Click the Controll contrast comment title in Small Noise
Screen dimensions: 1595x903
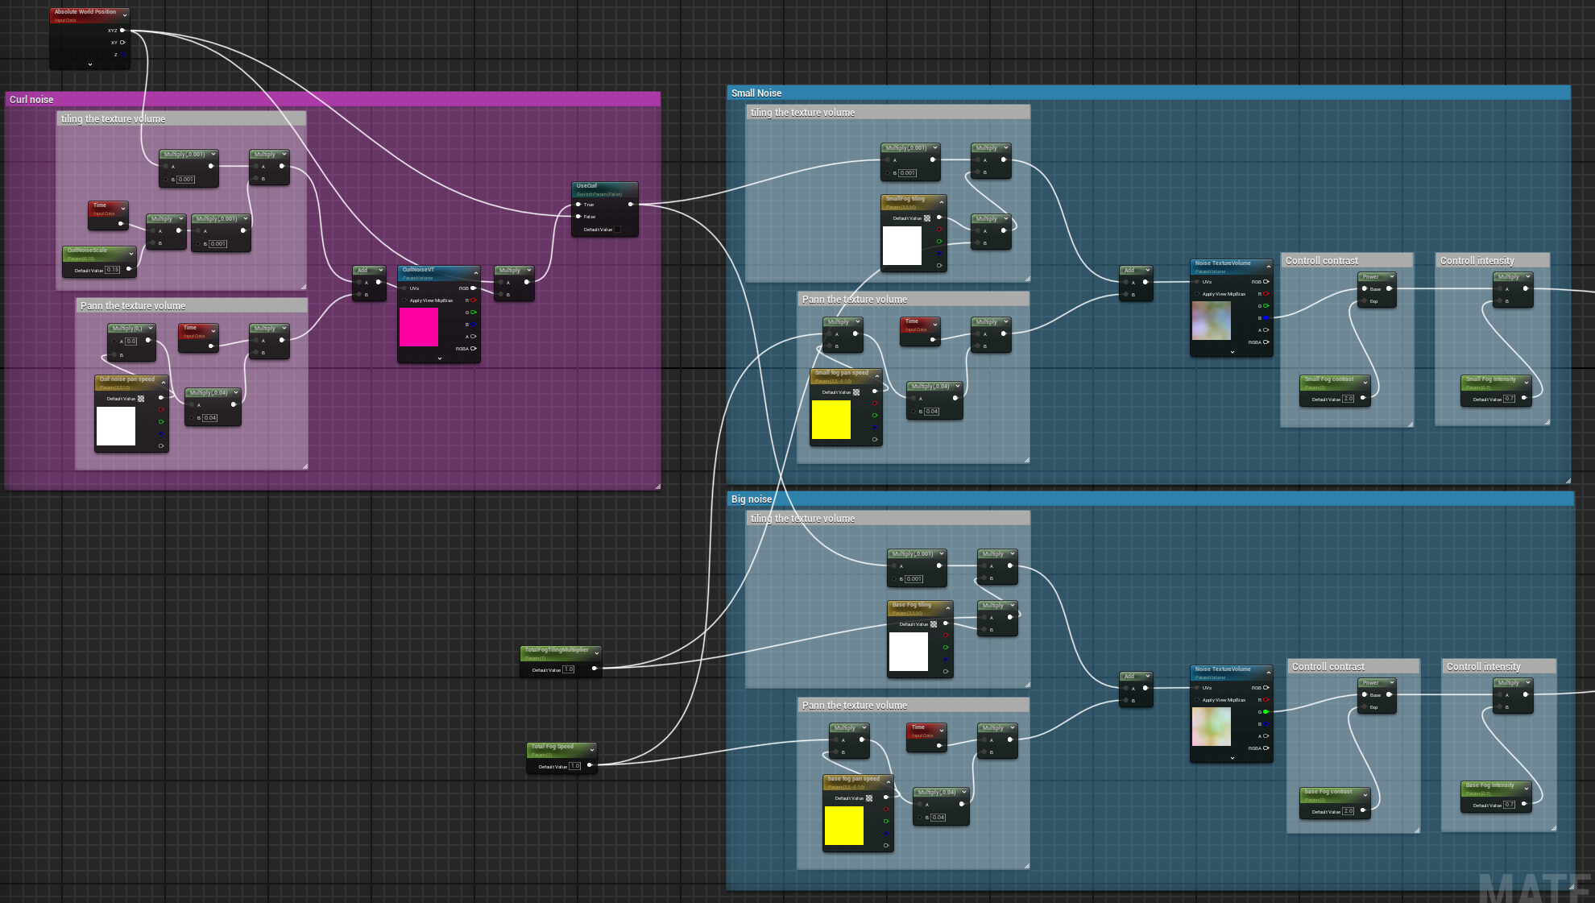(x=1322, y=261)
